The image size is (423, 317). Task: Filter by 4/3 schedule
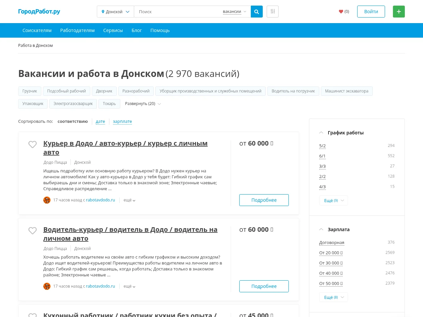click(323, 187)
